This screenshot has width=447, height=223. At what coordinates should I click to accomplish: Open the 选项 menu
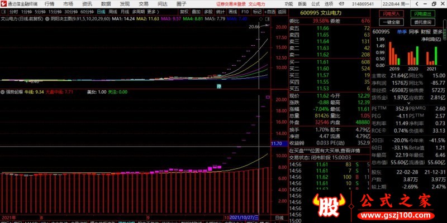[329, 4]
